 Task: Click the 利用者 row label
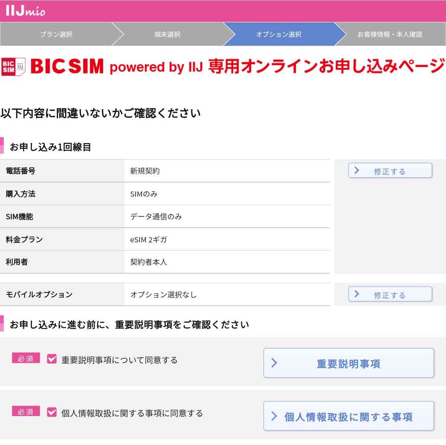[x=17, y=262]
